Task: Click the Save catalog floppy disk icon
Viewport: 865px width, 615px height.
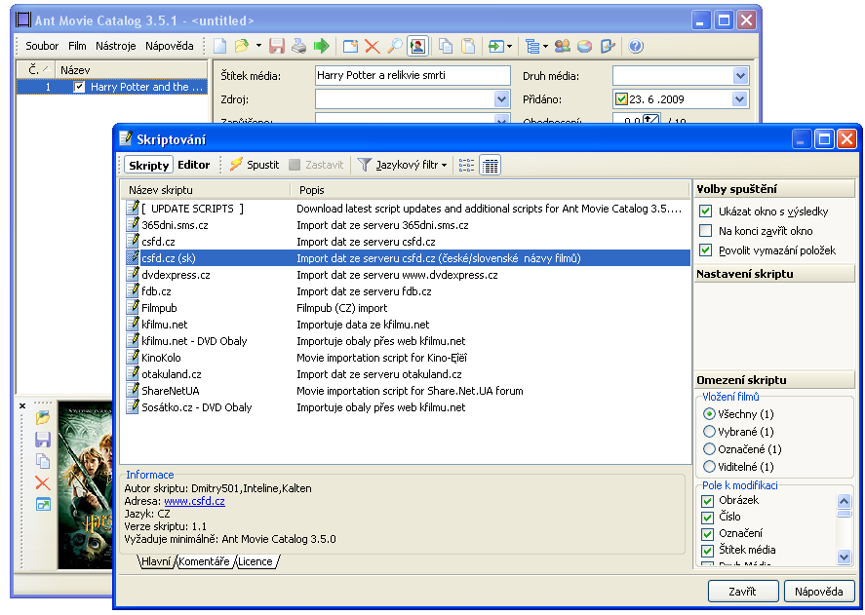Action: [277, 46]
